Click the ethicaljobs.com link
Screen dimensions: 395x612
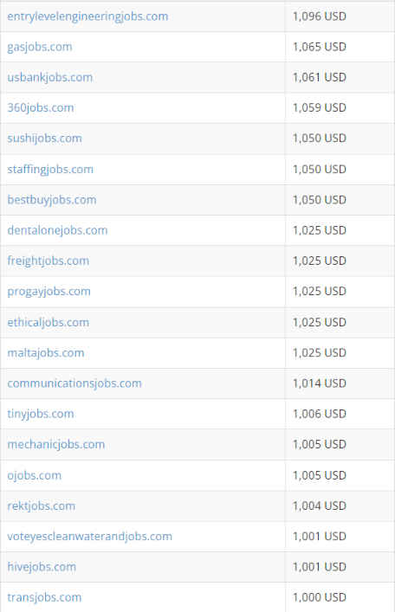click(48, 322)
